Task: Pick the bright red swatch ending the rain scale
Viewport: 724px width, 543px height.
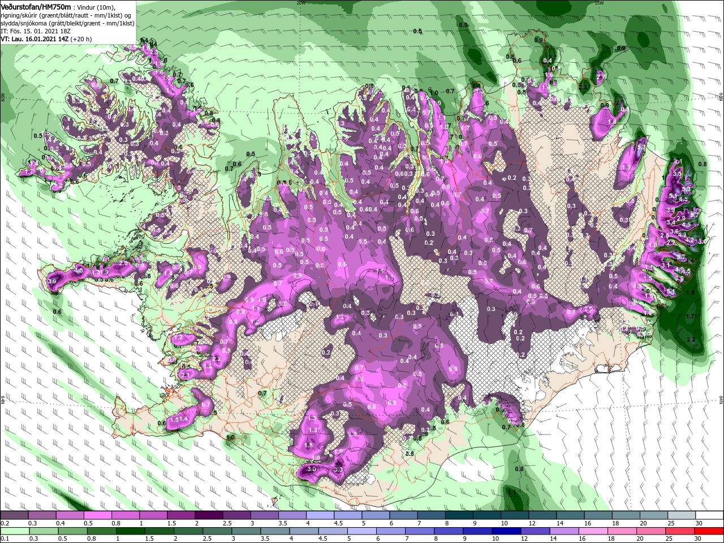Action: tap(709, 531)
